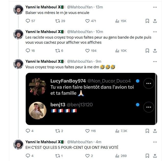Open the 10m timestamp link
The image size is (162, 161).
point(99,32)
